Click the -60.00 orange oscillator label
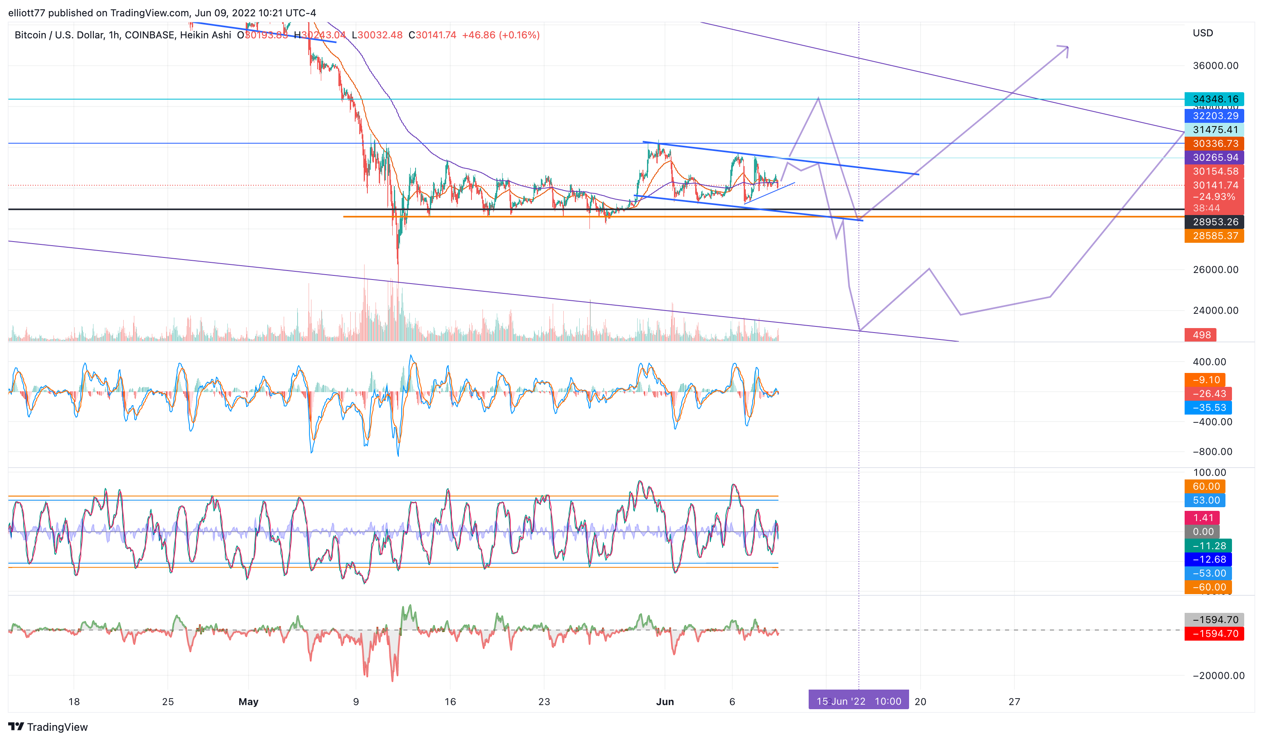 [x=1208, y=588]
